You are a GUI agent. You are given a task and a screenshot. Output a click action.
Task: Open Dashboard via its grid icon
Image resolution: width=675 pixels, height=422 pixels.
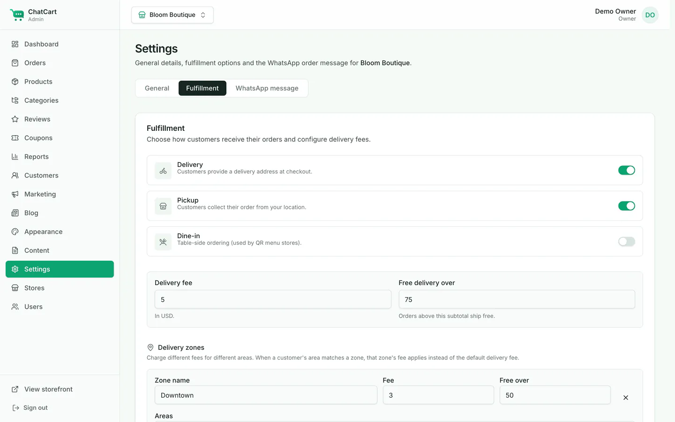click(x=15, y=44)
